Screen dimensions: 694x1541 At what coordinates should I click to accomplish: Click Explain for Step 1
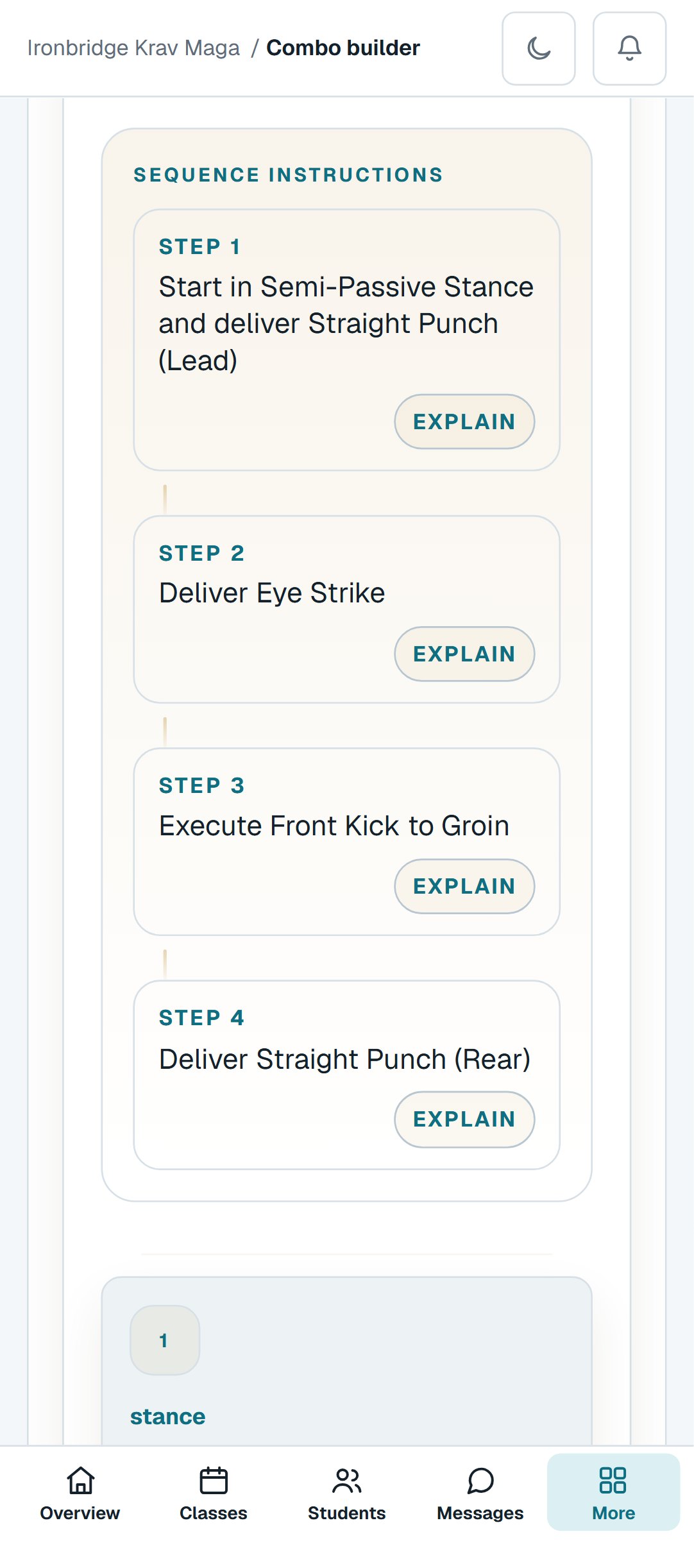[x=464, y=421]
